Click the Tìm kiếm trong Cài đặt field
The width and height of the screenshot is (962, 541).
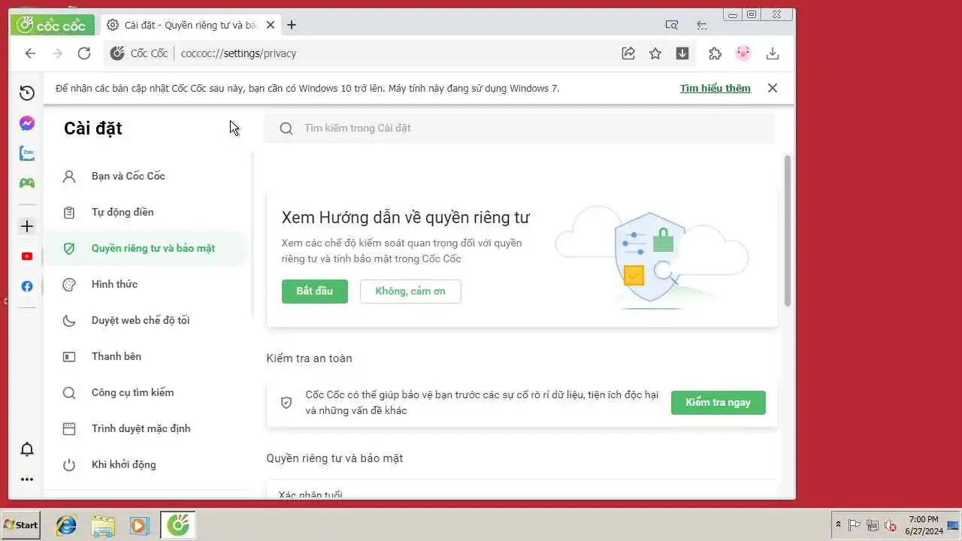pos(519,128)
